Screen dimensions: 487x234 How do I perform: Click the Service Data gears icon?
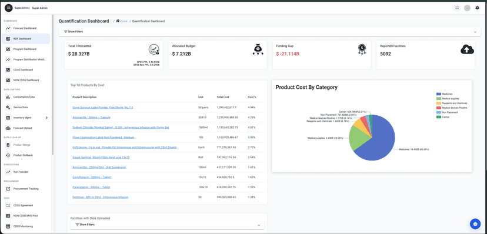[x=8, y=108]
